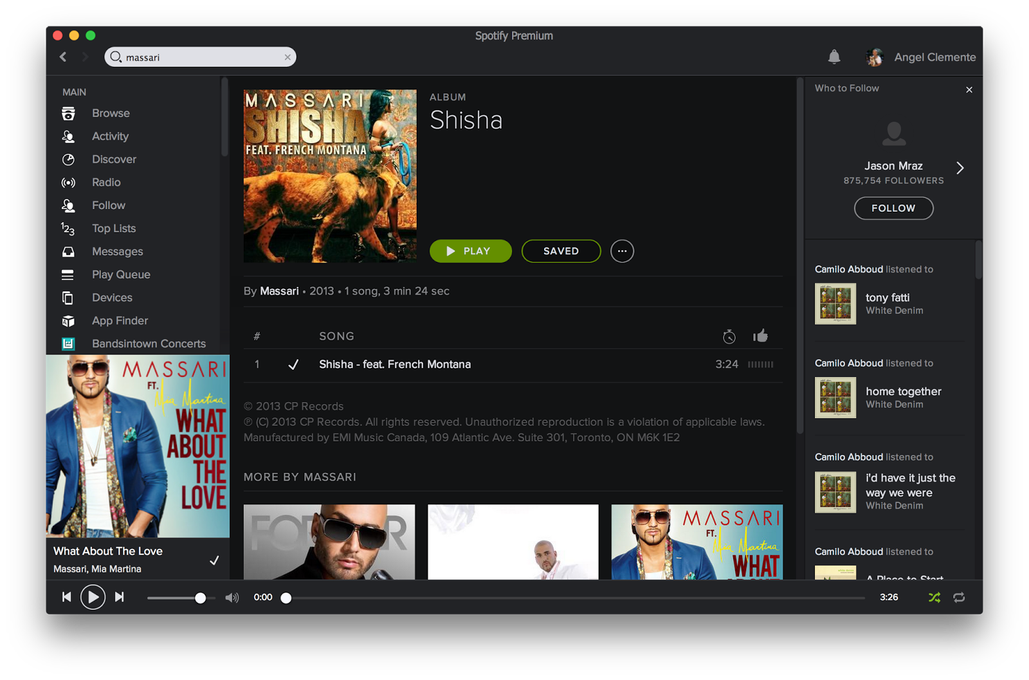
Task: Follow Jason Mraz
Action: (893, 208)
